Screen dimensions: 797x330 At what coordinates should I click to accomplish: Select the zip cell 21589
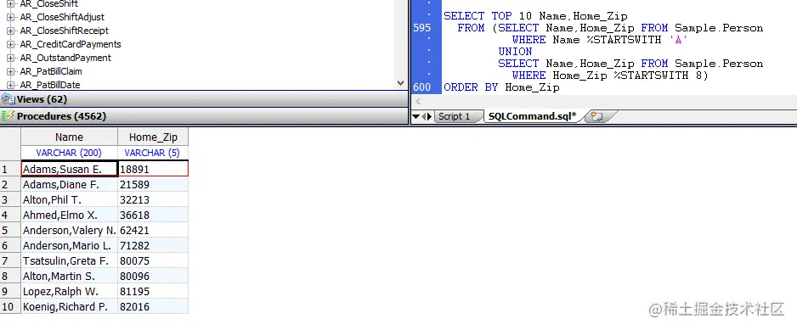coord(153,184)
